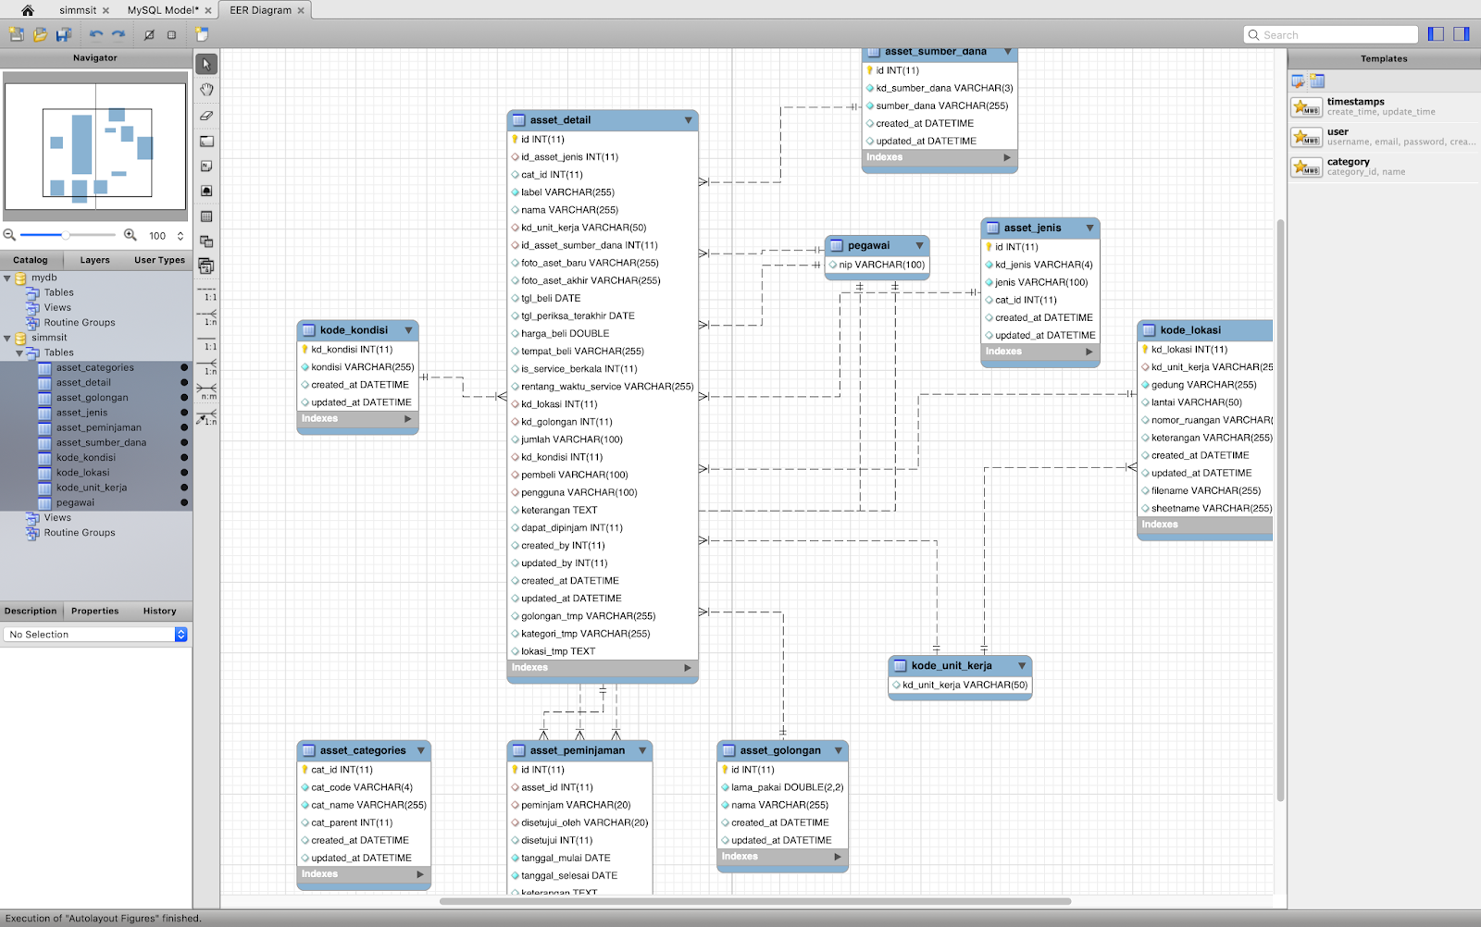
Task: Add a new diagram page icon
Action: [202, 34]
